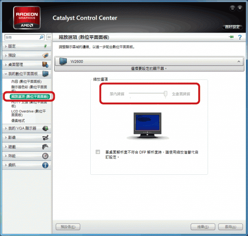248x236 pixels.
Task: Click the 資訊 blue info icon
Action: coord(45,165)
